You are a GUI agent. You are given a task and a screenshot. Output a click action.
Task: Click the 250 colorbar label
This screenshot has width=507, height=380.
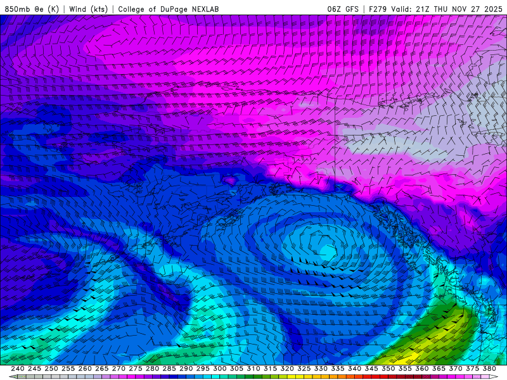[51, 369]
